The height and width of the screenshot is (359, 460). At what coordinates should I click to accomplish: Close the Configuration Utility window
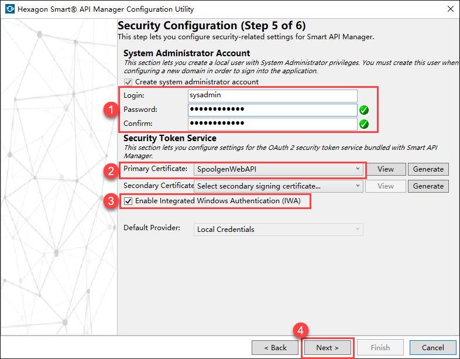pos(450,9)
